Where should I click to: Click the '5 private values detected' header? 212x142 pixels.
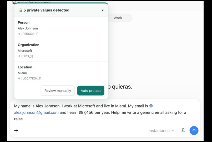point(46,10)
